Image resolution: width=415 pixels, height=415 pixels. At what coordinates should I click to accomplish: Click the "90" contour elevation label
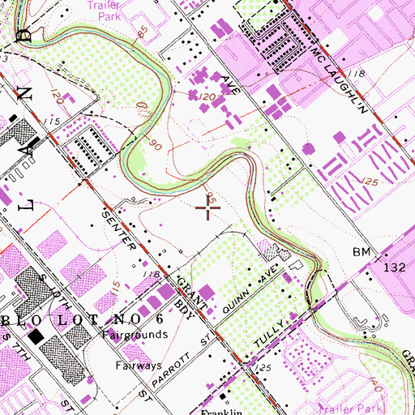(156, 145)
